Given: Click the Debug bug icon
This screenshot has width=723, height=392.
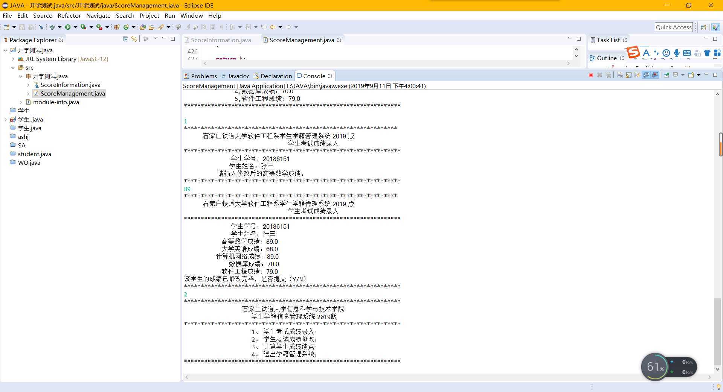Looking at the screenshot, I should click(52, 27).
